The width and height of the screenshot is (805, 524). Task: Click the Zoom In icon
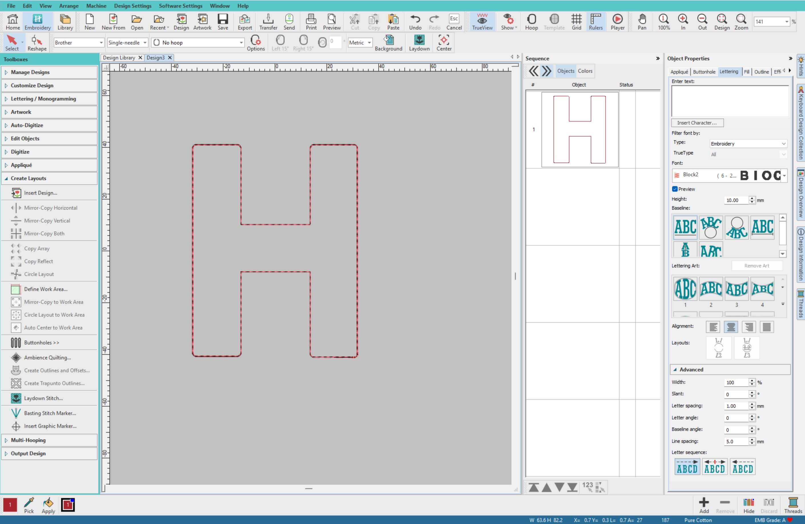(683, 22)
